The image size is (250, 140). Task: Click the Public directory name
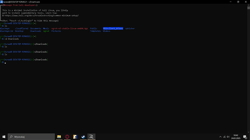pyautogui.click(x=93, y=29)
